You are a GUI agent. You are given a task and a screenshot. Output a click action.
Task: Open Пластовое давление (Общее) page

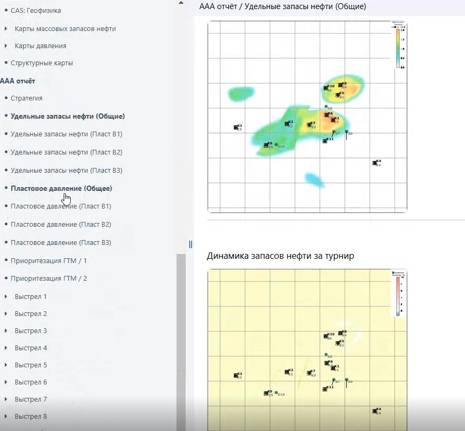click(62, 188)
